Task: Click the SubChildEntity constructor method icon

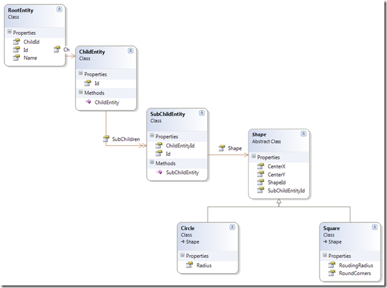Action: 159,172
